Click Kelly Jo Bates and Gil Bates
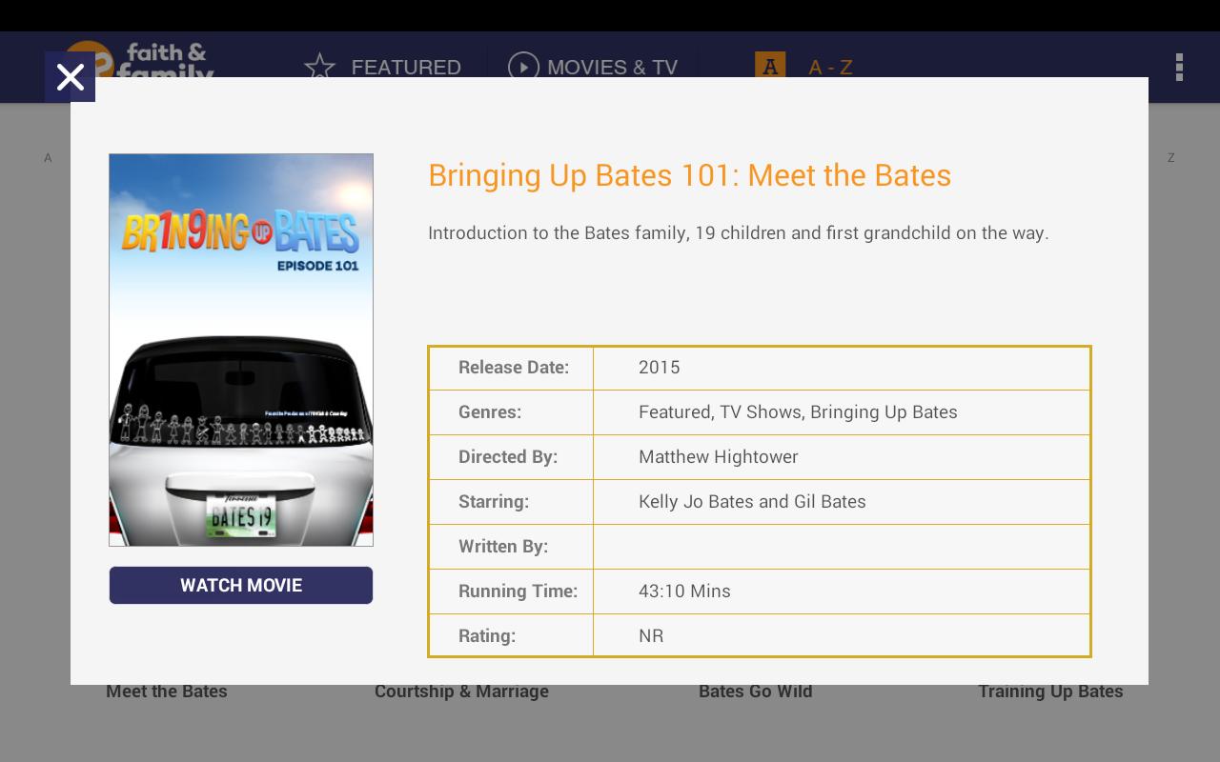The width and height of the screenshot is (1220, 762). pos(752,501)
